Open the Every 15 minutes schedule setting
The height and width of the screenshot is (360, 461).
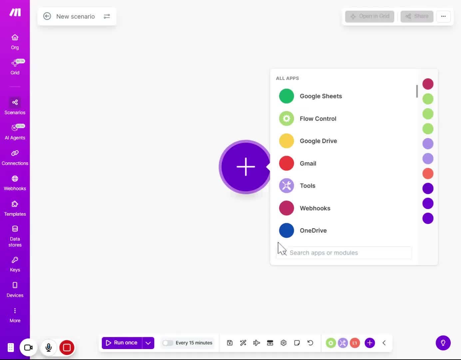coord(194,343)
